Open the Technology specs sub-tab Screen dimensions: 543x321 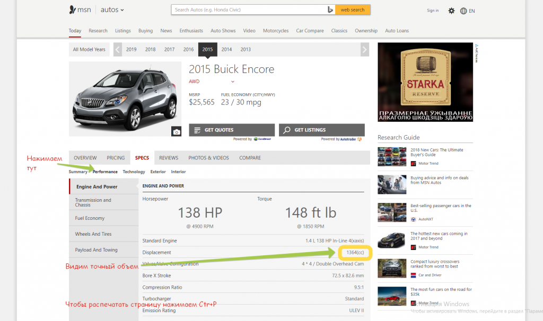pos(134,172)
